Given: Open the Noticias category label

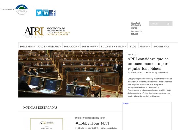Looking at the screenshot, I should 132,55.
